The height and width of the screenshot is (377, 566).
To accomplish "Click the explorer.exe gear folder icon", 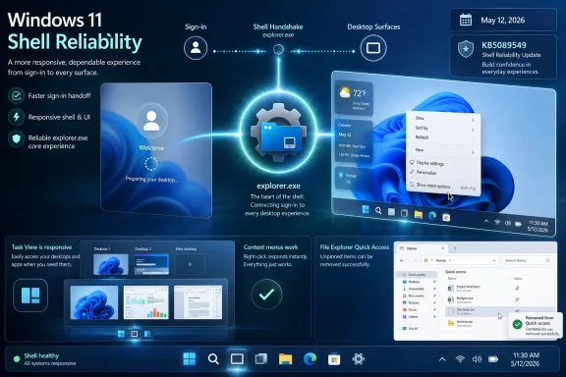I will tap(278, 133).
